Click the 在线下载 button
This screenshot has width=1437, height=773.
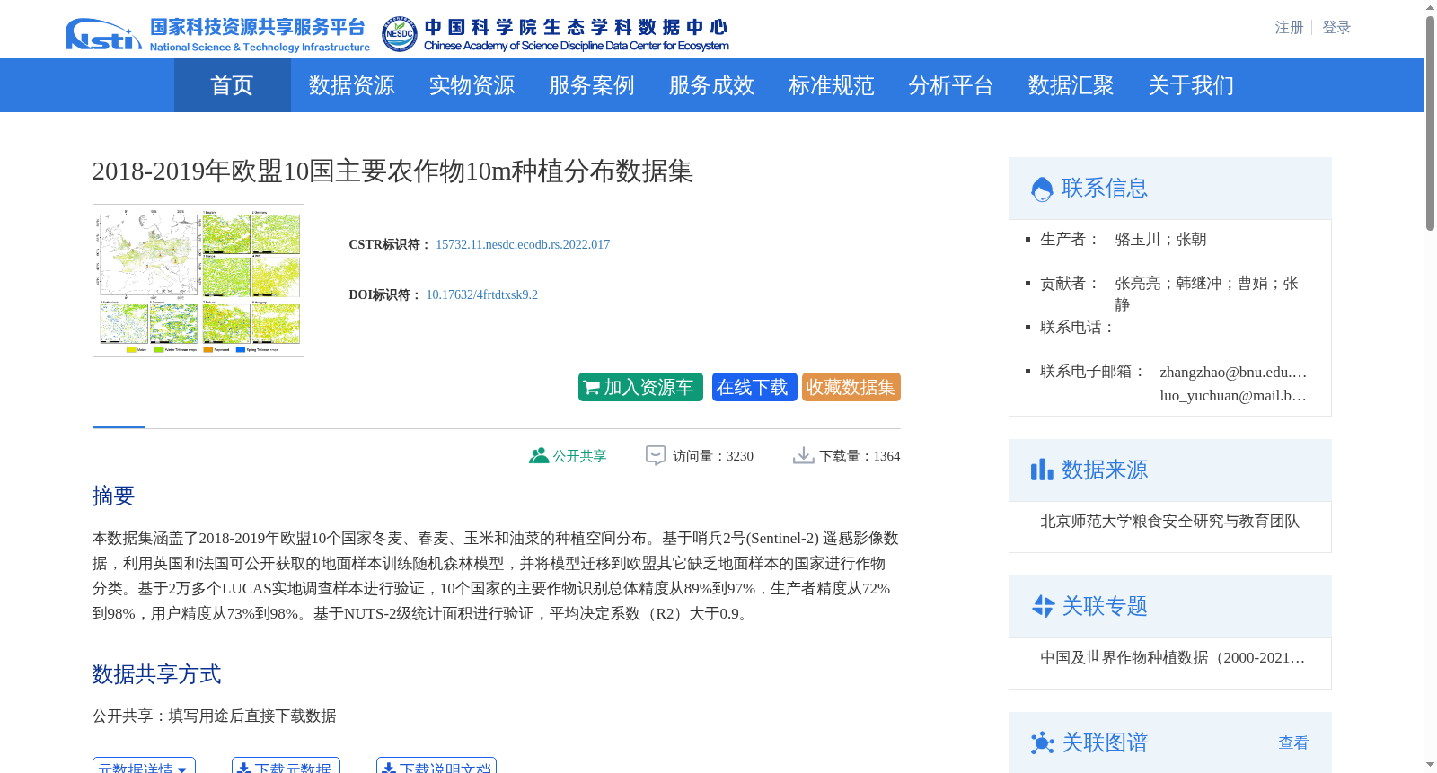coord(754,387)
